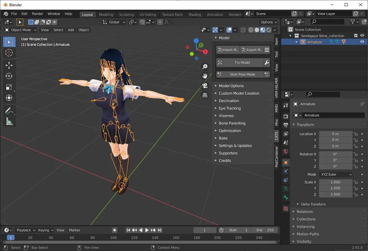Open Global transform orientation dropdown
The width and height of the screenshot is (368, 251).
[x=114, y=22]
